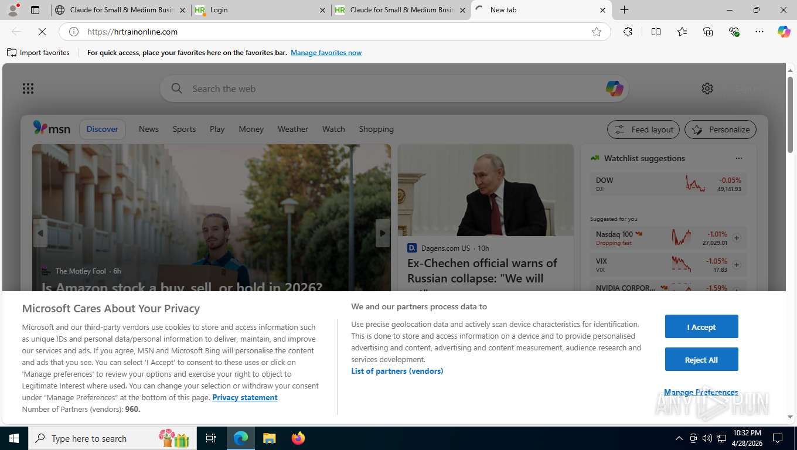797x450 pixels.
Task: Open the Extensions puzzle icon
Action: tap(628, 32)
